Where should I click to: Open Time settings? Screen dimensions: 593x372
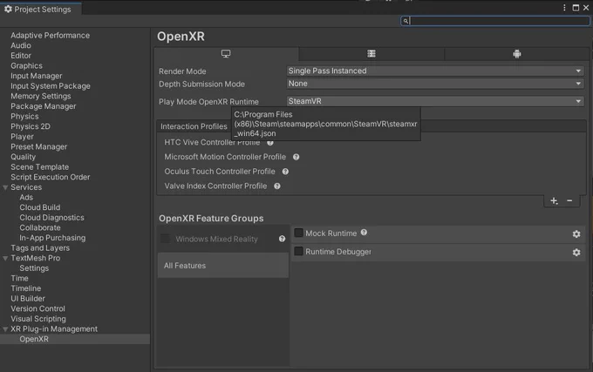(x=19, y=278)
